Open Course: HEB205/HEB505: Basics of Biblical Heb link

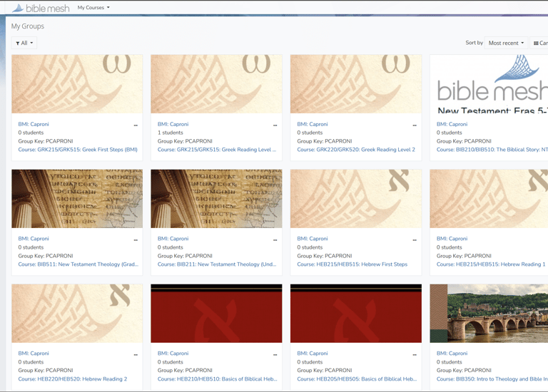click(x=357, y=378)
